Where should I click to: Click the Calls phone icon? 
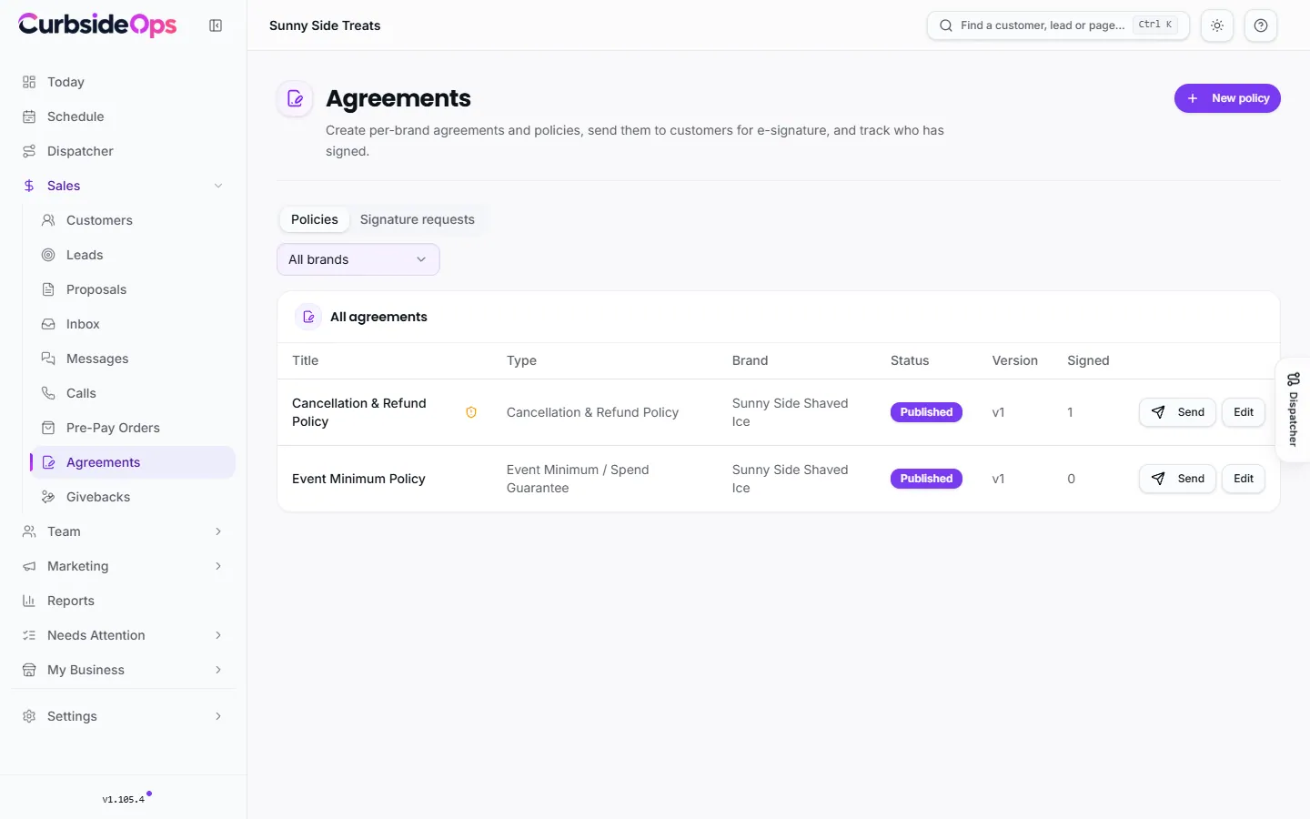[x=48, y=393]
